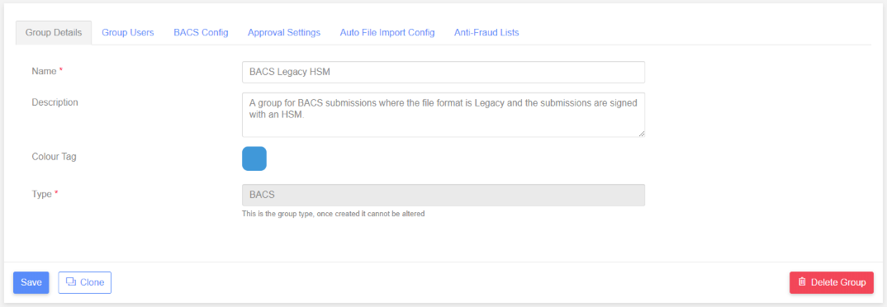Grab the Description textarea resize handle
The width and height of the screenshot is (887, 307).
pyautogui.click(x=642, y=134)
